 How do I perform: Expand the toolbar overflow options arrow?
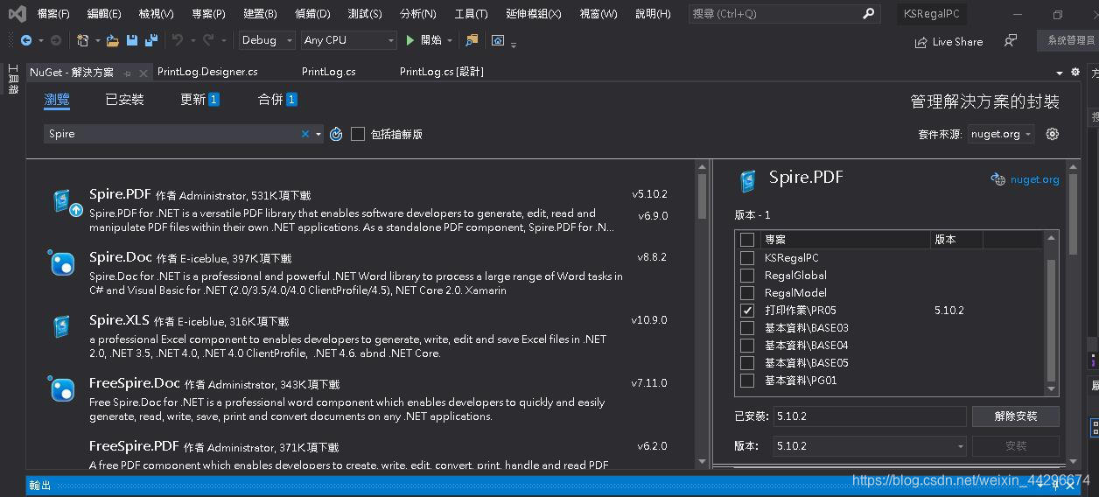coord(514,43)
